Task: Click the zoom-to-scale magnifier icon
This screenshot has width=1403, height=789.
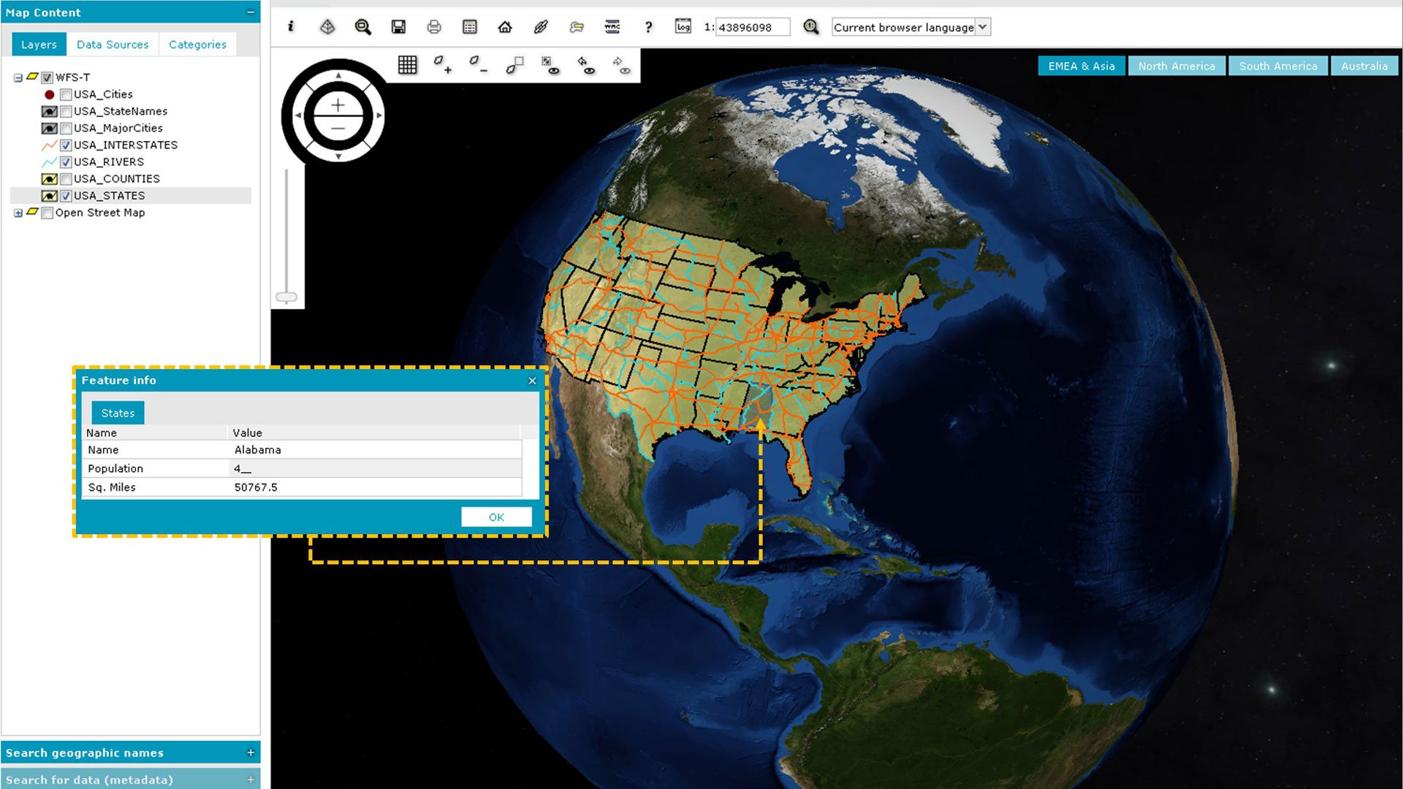Action: click(811, 27)
